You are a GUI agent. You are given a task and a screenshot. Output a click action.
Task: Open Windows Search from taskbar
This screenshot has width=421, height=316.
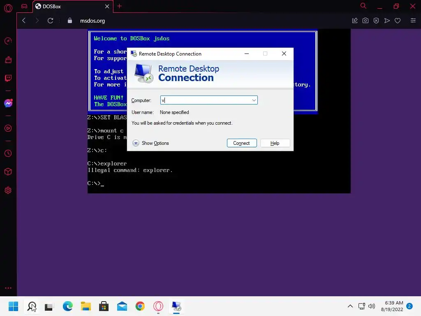pos(32,306)
